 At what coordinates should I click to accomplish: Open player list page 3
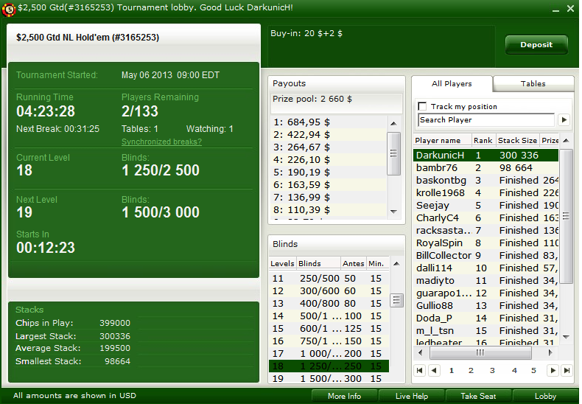tap(492, 370)
